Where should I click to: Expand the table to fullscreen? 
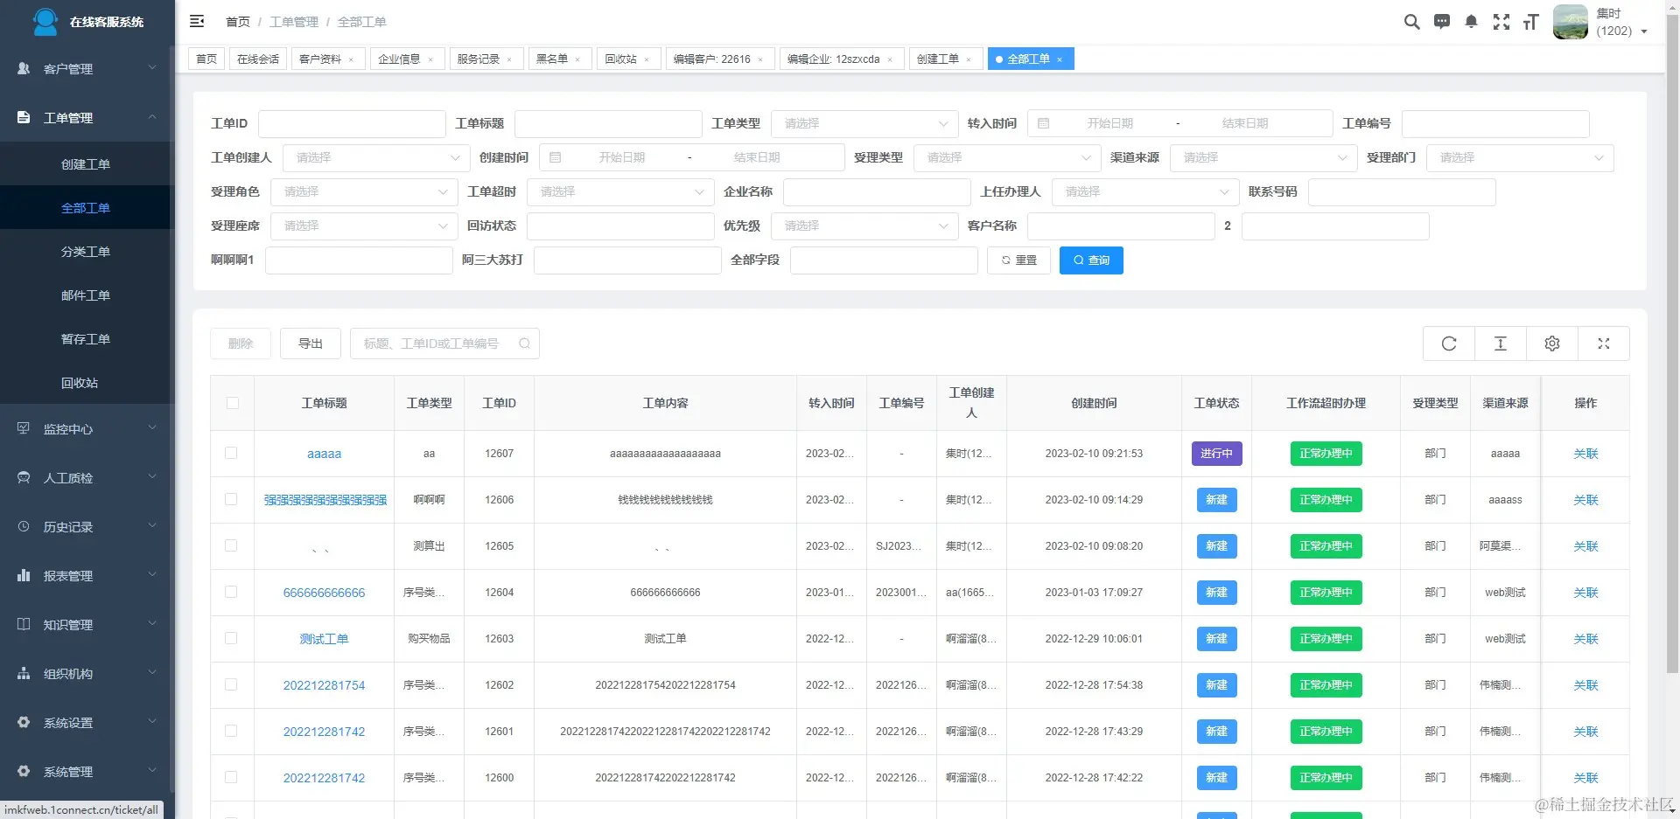point(1604,344)
